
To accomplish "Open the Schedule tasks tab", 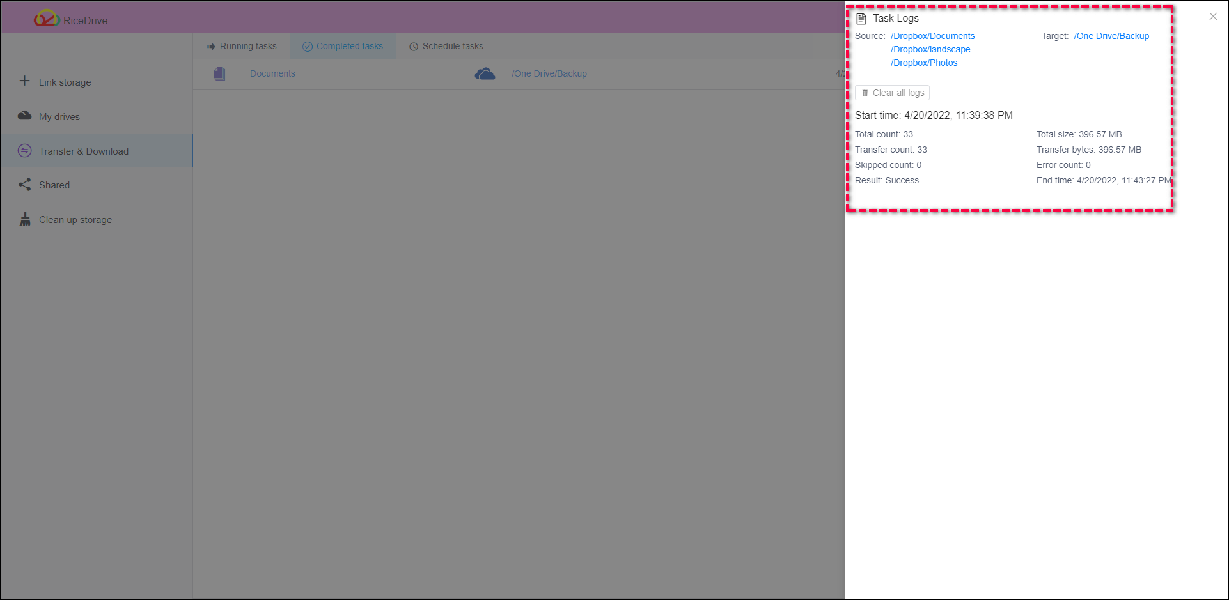I will click(x=453, y=46).
